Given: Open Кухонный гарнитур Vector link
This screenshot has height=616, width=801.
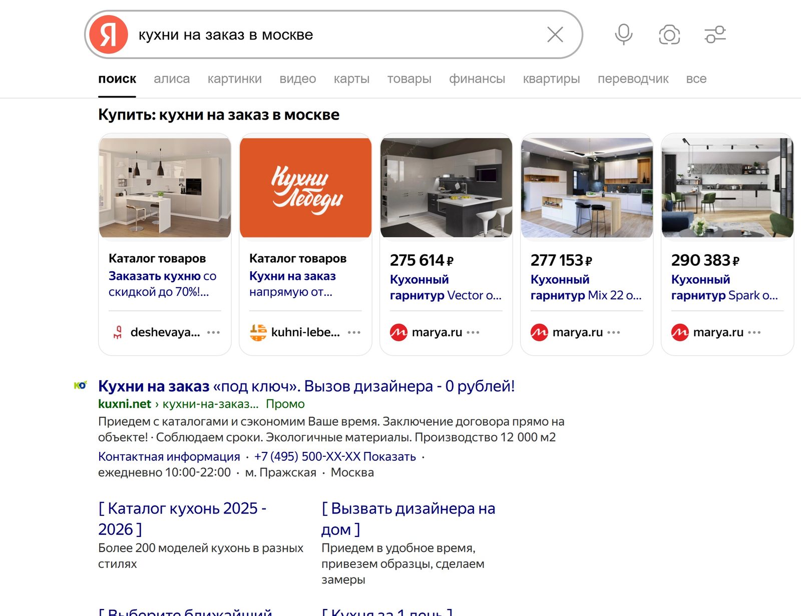Looking at the screenshot, I should [x=446, y=287].
